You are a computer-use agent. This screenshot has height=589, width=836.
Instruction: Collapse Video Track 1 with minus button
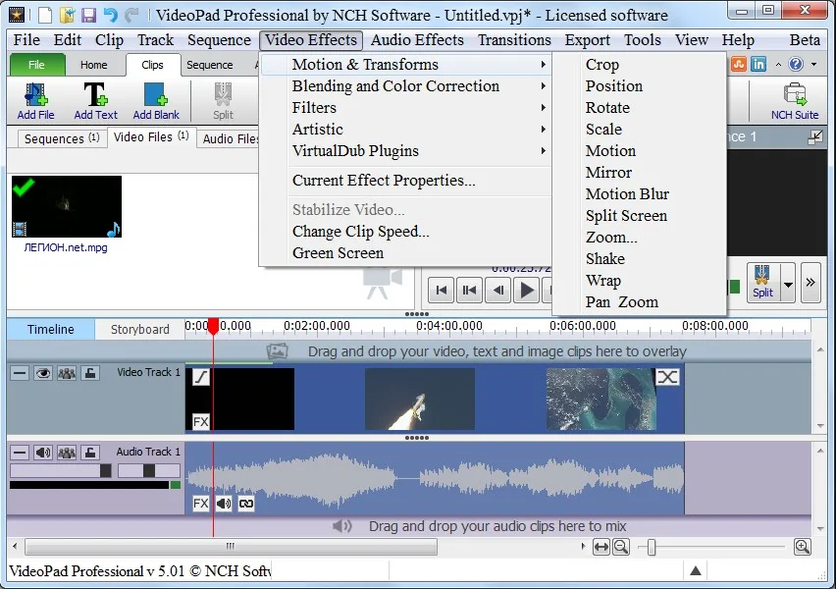point(20,373)
